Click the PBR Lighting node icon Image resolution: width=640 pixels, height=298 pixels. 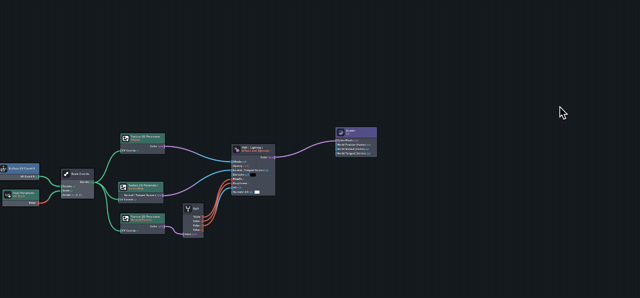coord(236,149)
